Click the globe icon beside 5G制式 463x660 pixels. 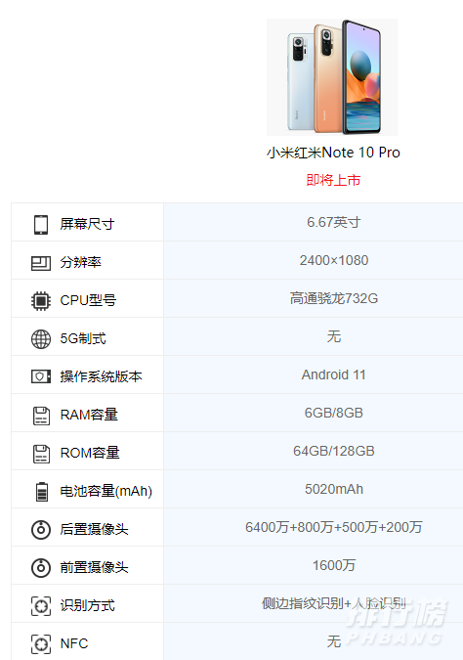[x=41, y=339]
